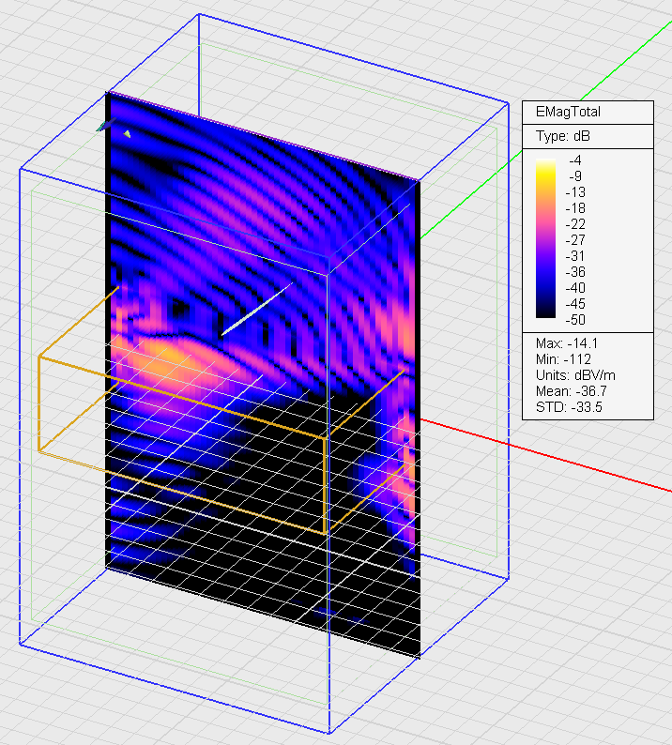Select the orange box wireframe edge
The width and height of the screenshot is (672, 745).
[38, 403]
